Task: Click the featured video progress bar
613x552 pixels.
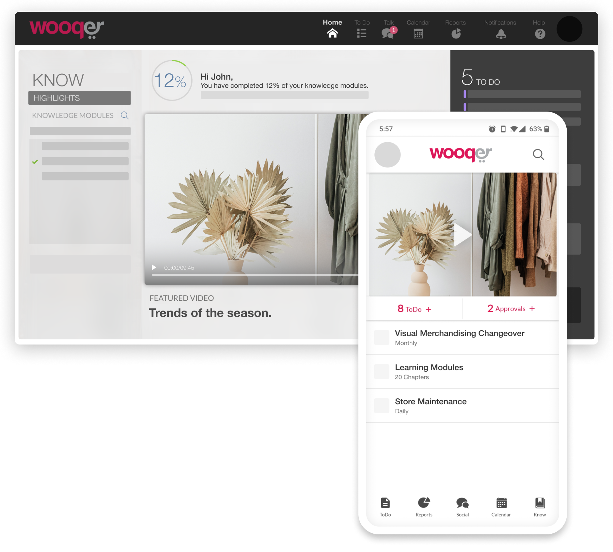Action: click(255, 275)
